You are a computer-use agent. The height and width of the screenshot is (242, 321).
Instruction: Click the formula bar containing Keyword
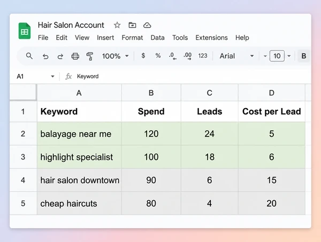(x=193, y=77)
